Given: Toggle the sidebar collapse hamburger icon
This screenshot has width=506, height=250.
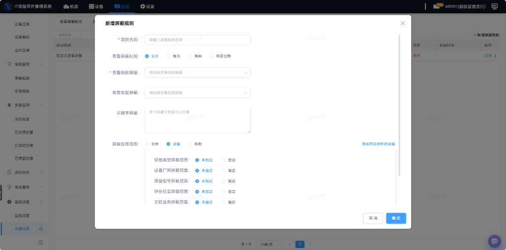Looking at the screenshot, I should tap(41, 242).
